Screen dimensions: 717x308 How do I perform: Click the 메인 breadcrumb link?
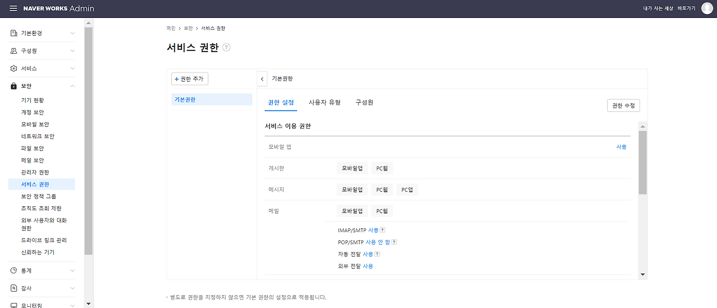click(171, 28)
